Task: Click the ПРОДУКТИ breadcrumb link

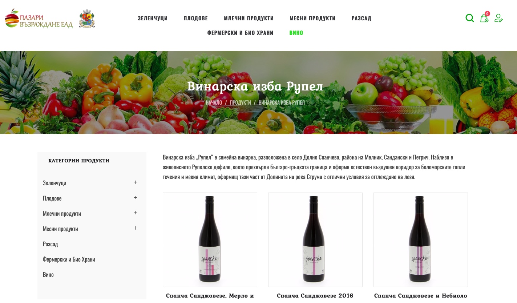Action: point(240,102)
